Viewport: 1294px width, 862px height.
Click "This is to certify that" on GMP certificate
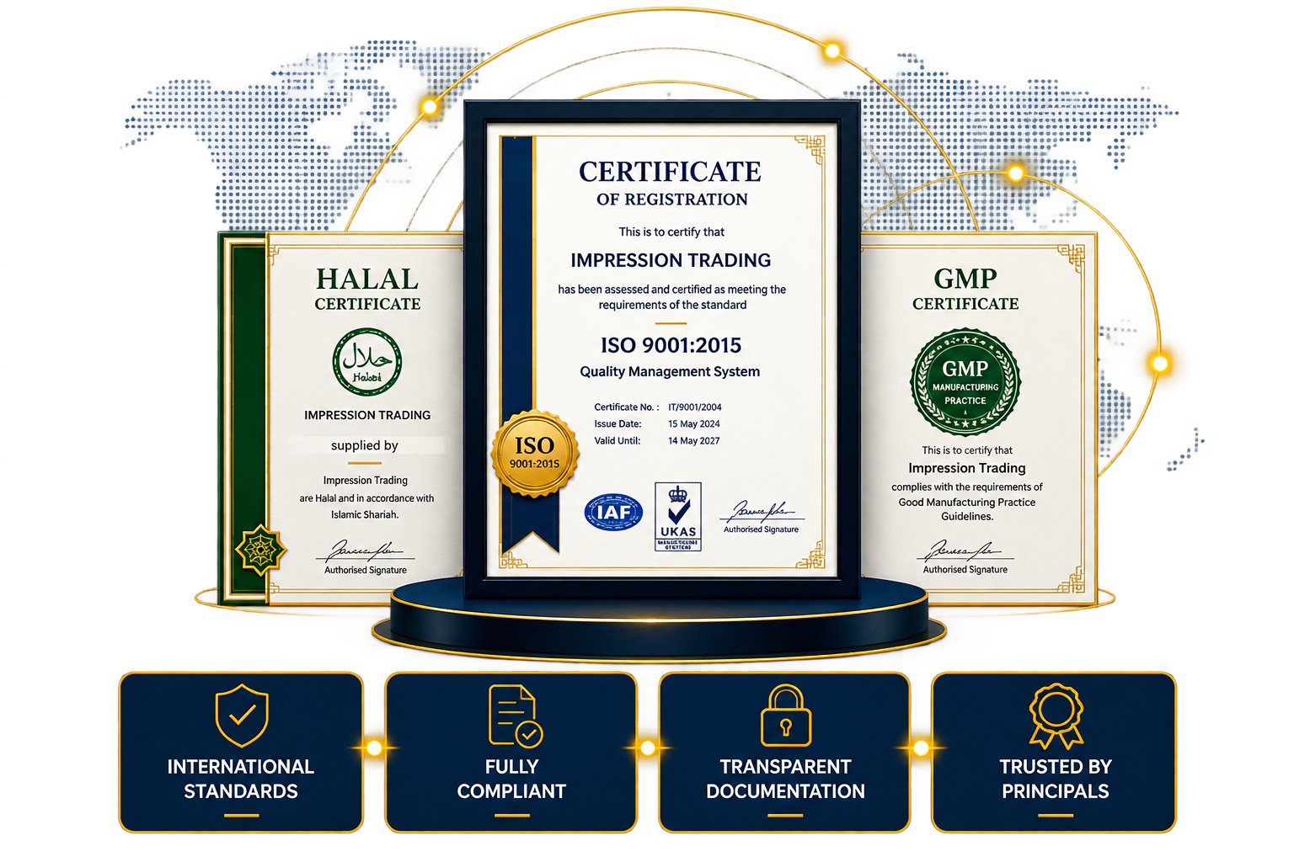(967, 450)
